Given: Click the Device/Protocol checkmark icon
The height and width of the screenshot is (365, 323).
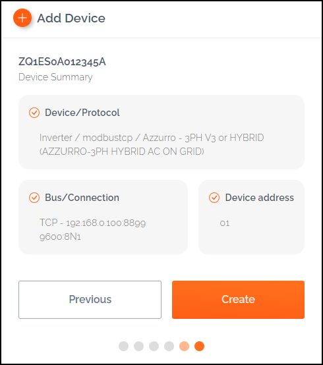Looking at the screenshot, I should tap(34, 113).
